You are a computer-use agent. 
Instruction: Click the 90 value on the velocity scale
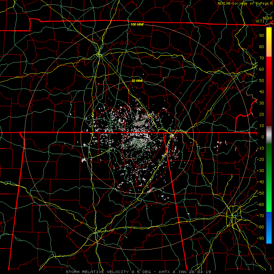[262, 36]
